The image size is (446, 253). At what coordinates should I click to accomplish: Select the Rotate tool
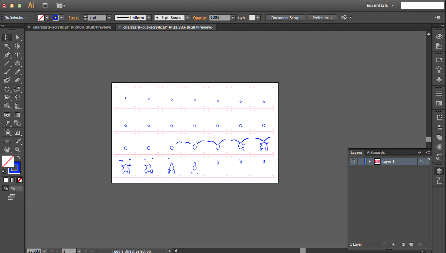click(7, 89)
